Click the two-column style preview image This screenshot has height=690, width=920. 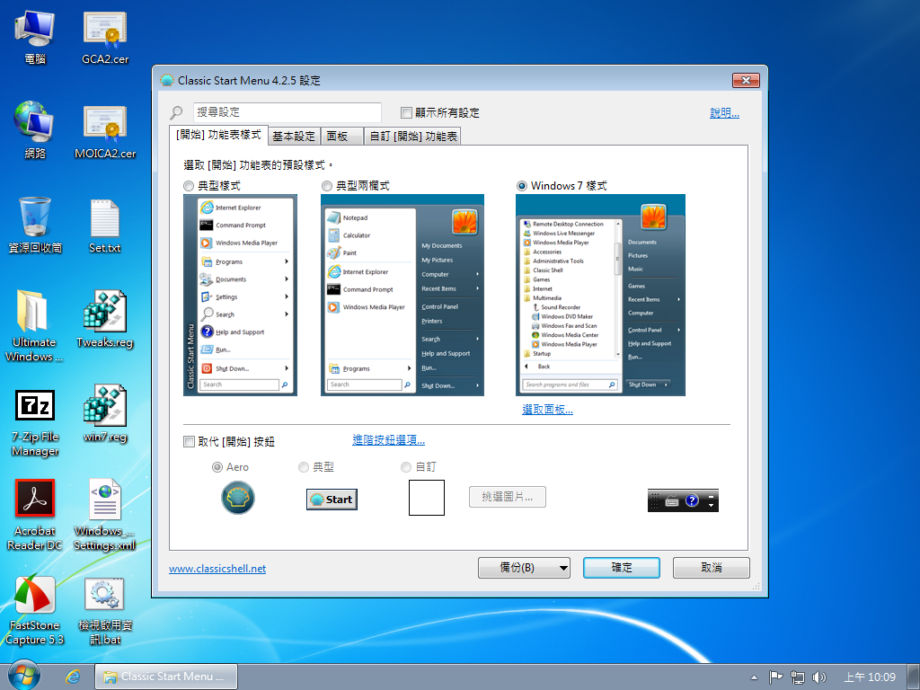pos(402,295)
